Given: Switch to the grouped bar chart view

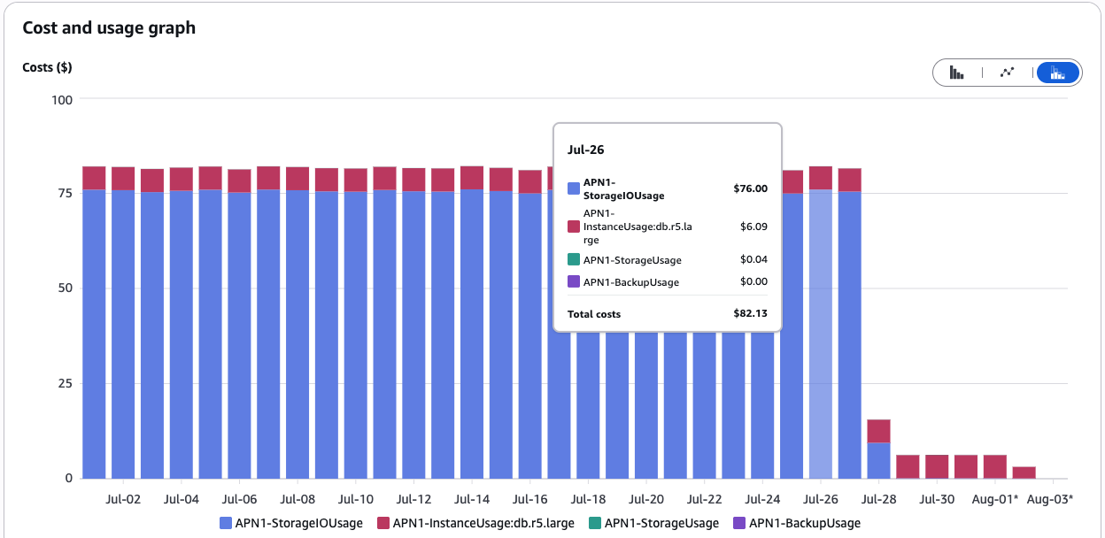Looking at the screenshot, I should point(957,73).
